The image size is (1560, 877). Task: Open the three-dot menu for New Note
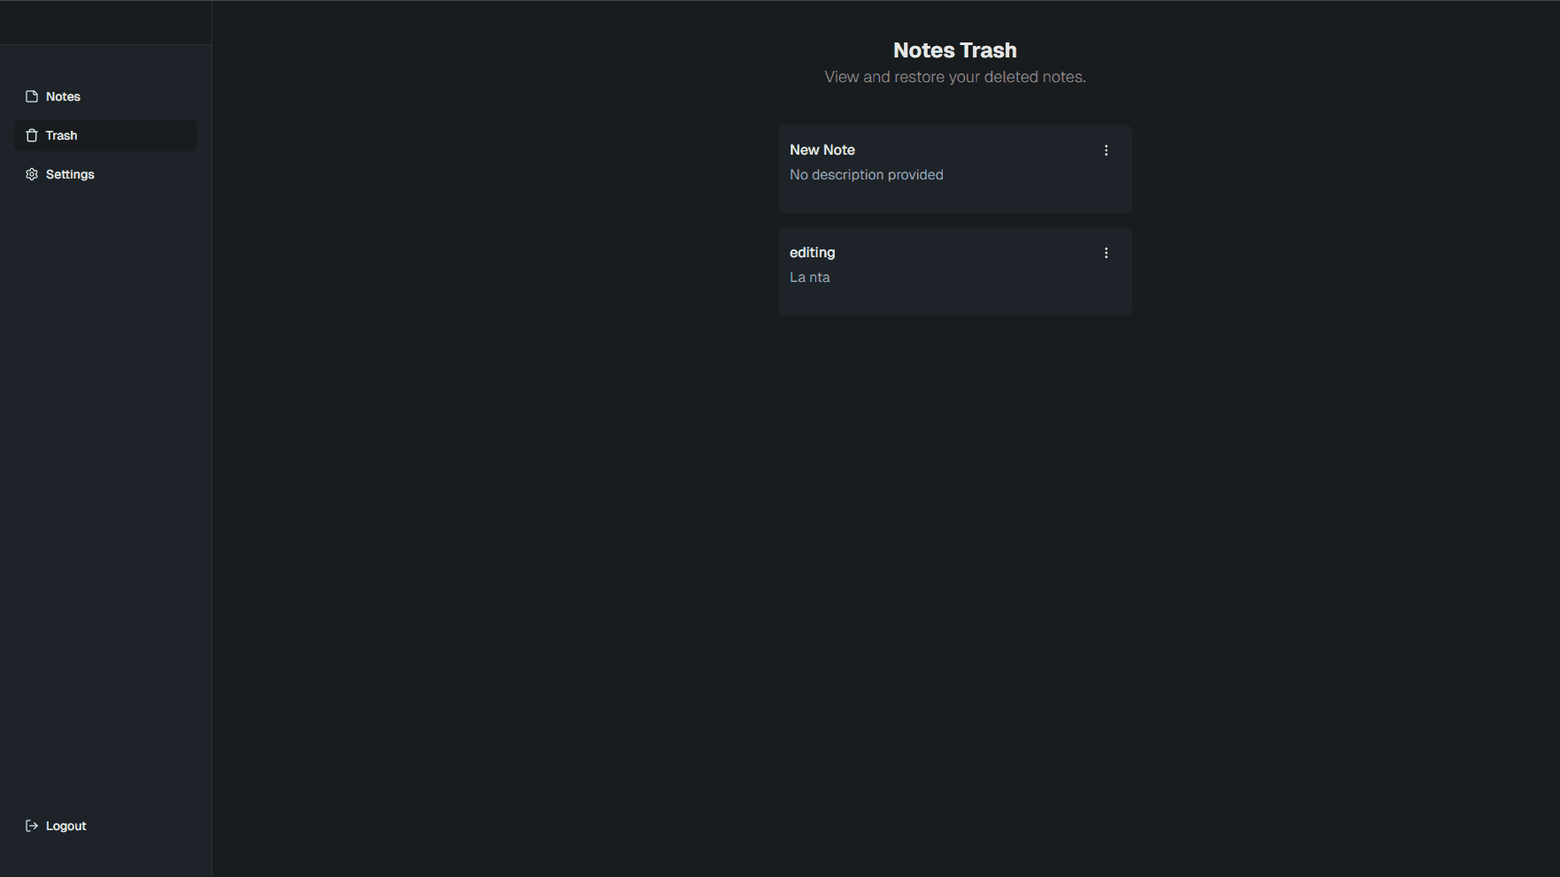1105,150
